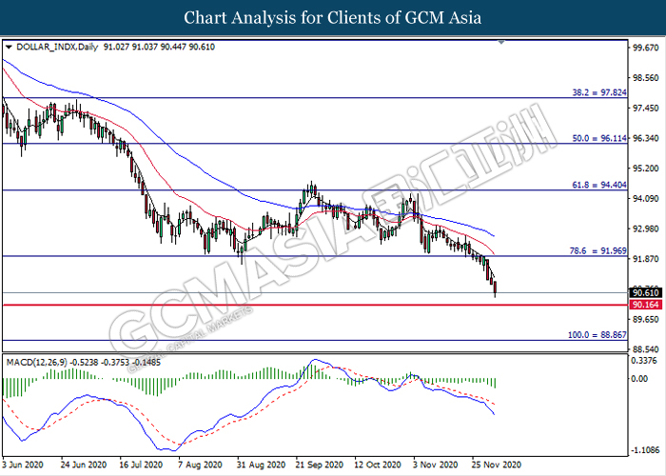Click the 98.560 price axis value
Viewport: 666px width, 476px height.
pyautogui.click(x=646, y=78)
